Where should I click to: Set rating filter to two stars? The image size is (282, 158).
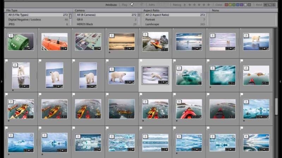tap(194, 5)
